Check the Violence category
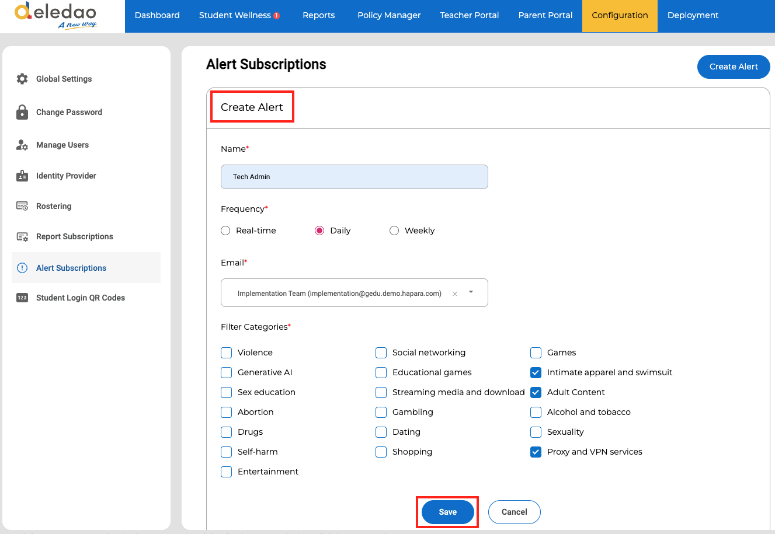 (x=227, y=352)
